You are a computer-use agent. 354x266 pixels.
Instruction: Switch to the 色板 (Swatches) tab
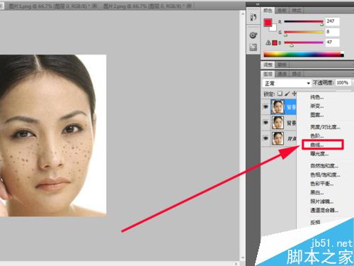pos(282,11)
